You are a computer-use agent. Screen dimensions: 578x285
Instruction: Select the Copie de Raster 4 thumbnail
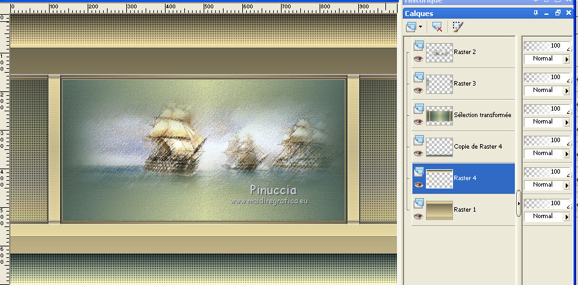coord(439,147)
